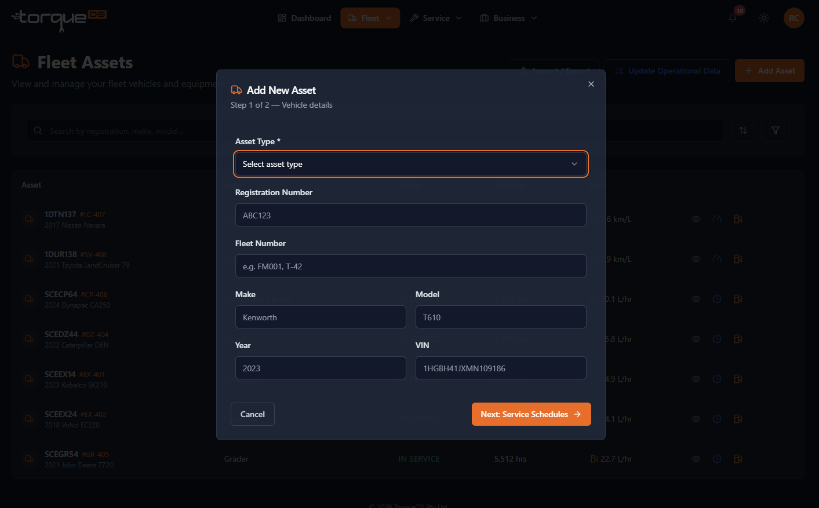Screen dimensions: 819x508
Task: Click hours clock icon for SCEDZ44
Action: (717, 339)
